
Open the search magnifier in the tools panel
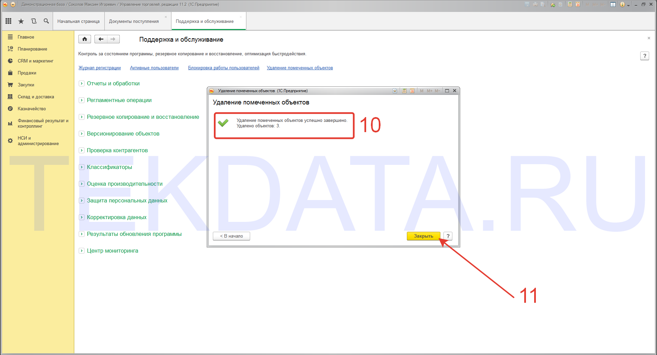pos(46,21)
